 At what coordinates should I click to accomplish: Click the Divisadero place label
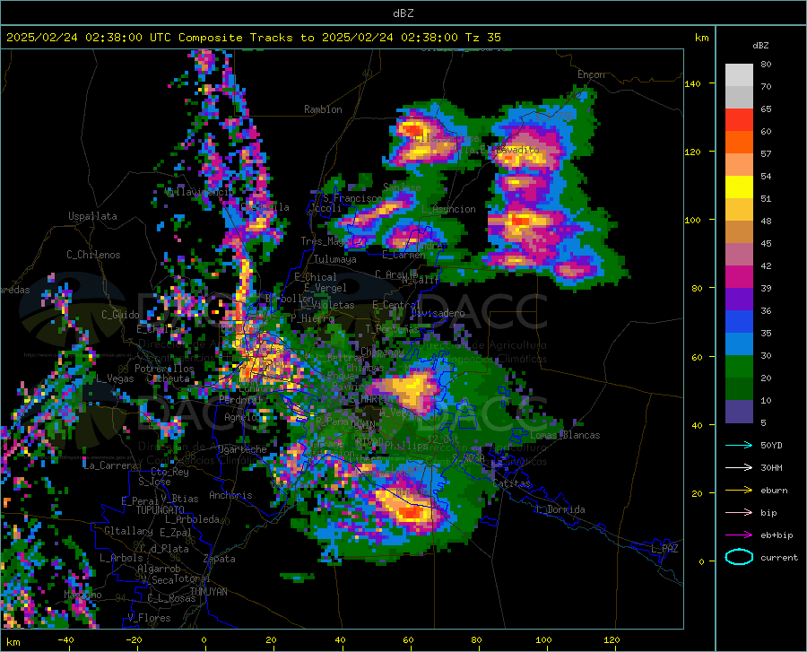[x=438, y=313]
